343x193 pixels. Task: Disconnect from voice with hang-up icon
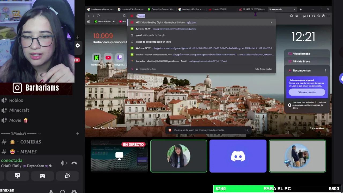click(74, 163)
